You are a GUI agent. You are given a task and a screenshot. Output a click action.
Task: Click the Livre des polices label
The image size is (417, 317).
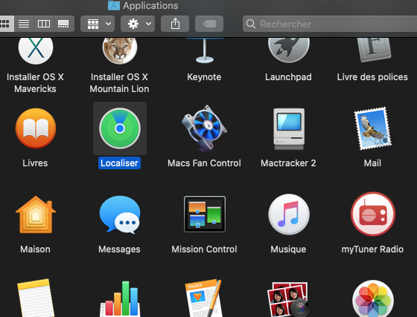[x=372, y=77]
